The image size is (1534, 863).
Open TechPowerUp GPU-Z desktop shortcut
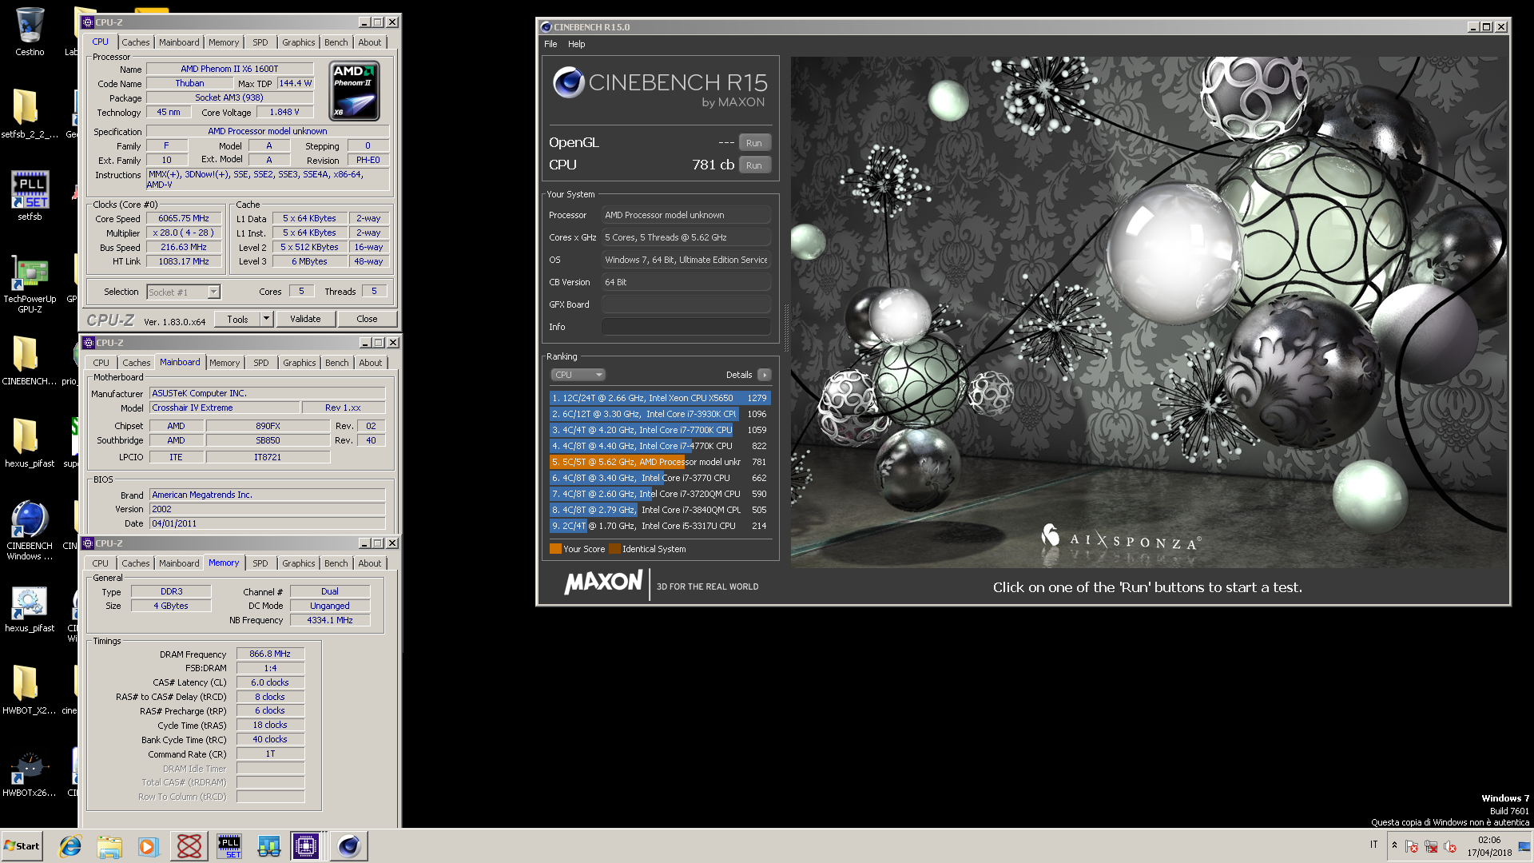pyautogui.click(x=30, y=284)
